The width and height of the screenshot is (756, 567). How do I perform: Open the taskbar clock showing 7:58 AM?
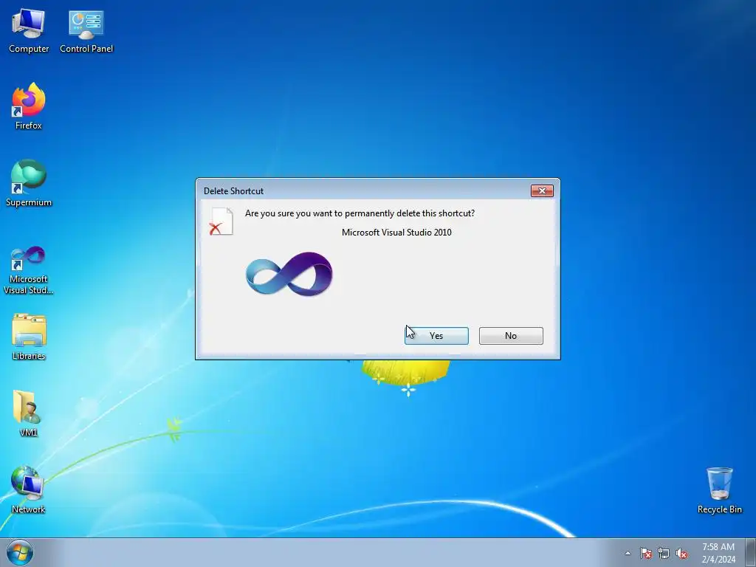[x=718, y=553]
